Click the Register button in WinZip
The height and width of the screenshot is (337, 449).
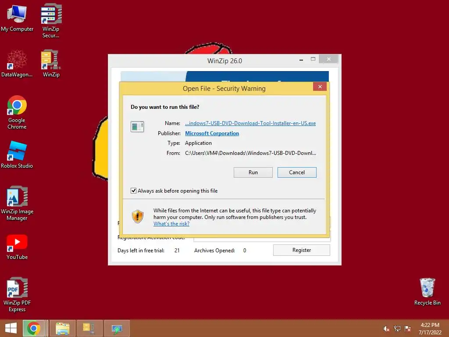pos(302,250)
